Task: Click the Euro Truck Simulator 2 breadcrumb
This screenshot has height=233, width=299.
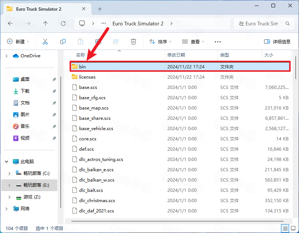Action: click(x=138, y=24)
